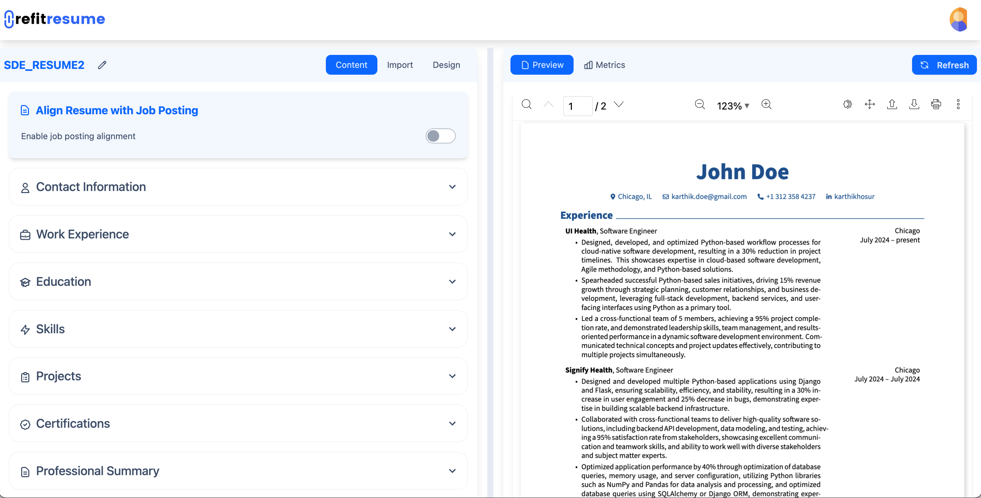Click the zoom out icon in PDF toolbar
This screenshot has width=981, height=498.
coord(699,104)
